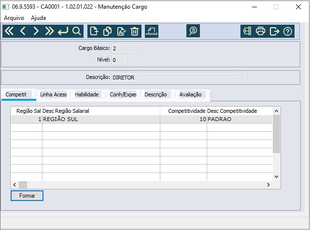
Task: Click the grid's scroll up arrow
Action: click(276, 111)
